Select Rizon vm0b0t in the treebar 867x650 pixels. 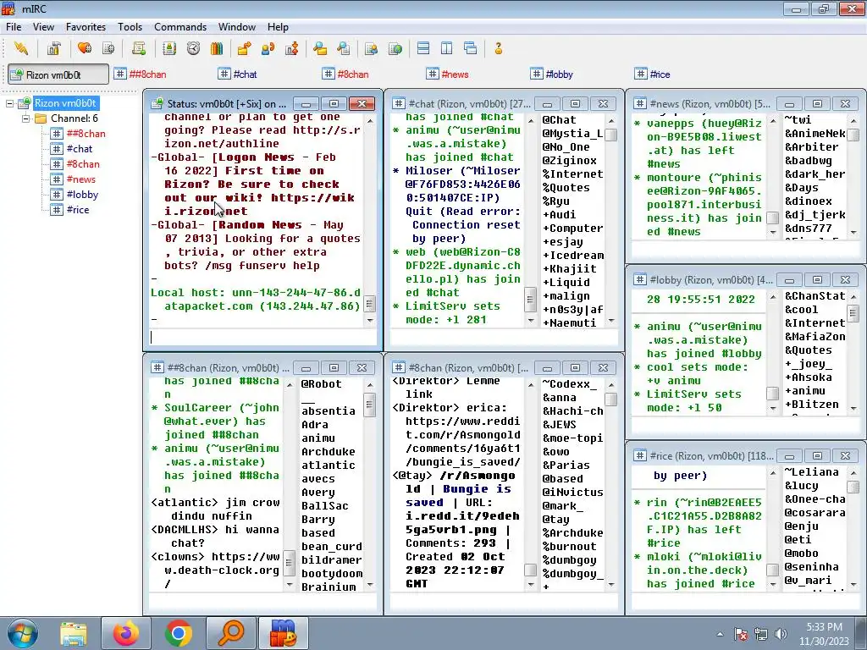point(65,103)
